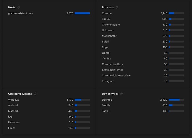Select the Chrome browser row
192x138 pixels.
pyautogui.click(x=107, y=13)
